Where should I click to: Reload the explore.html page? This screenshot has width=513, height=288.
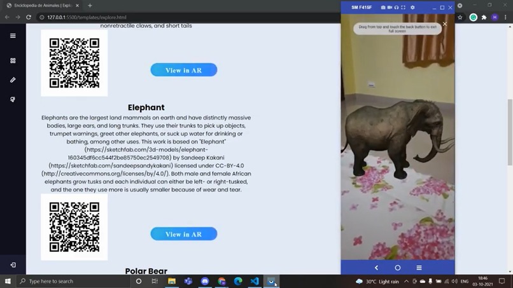[29, 17]
